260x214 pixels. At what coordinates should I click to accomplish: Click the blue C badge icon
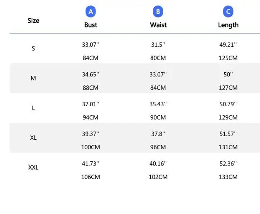click(228, 12)
